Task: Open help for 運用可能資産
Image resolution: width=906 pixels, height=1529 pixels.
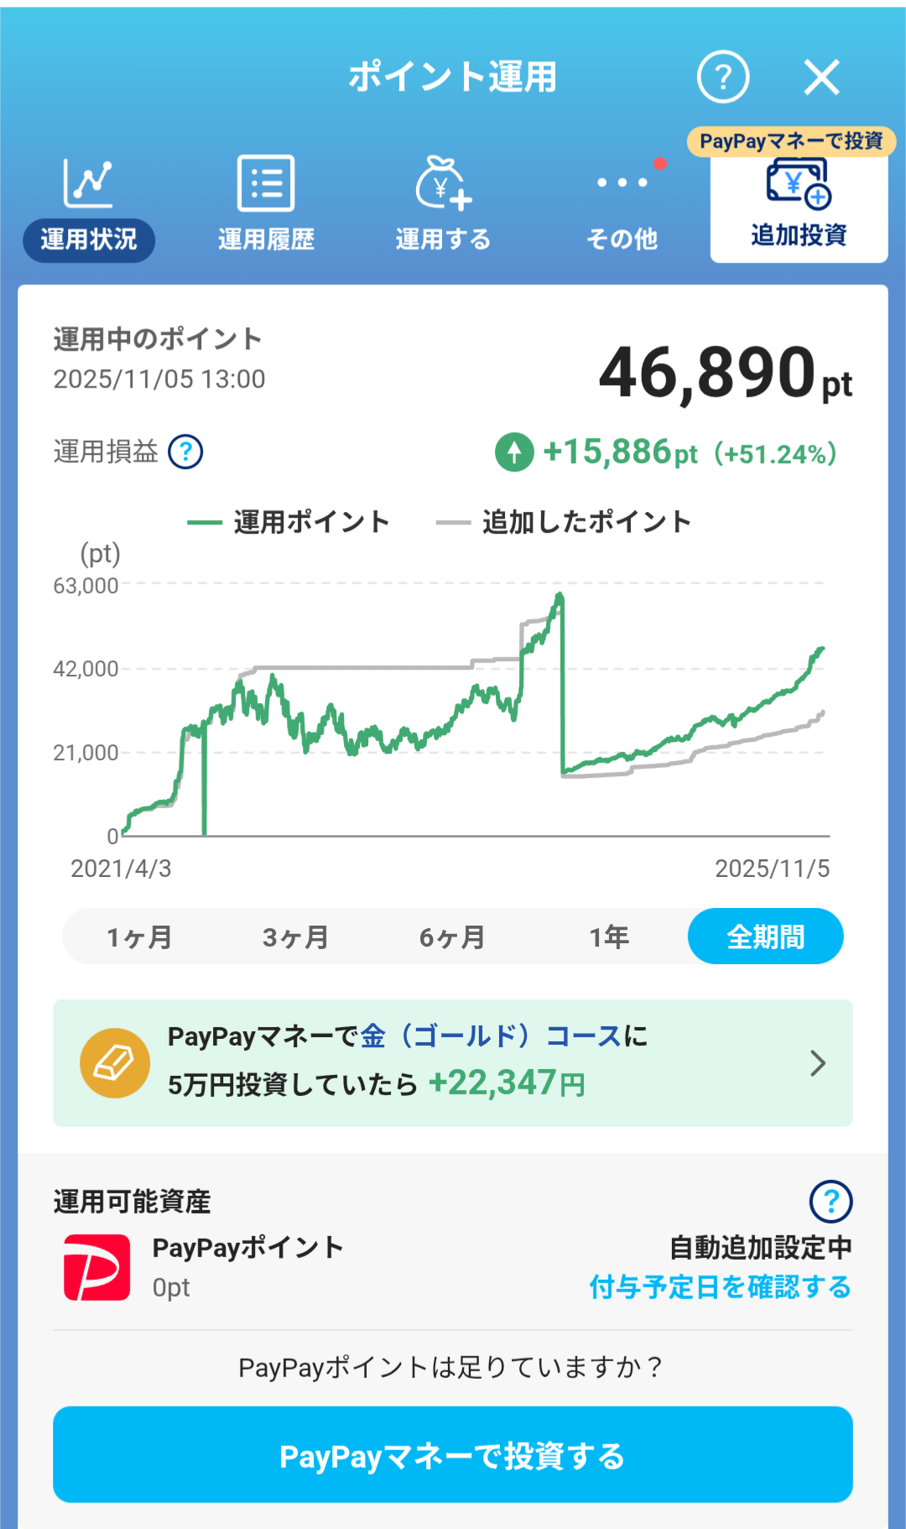Action: pyautogui.click(x=830, y=1202)
